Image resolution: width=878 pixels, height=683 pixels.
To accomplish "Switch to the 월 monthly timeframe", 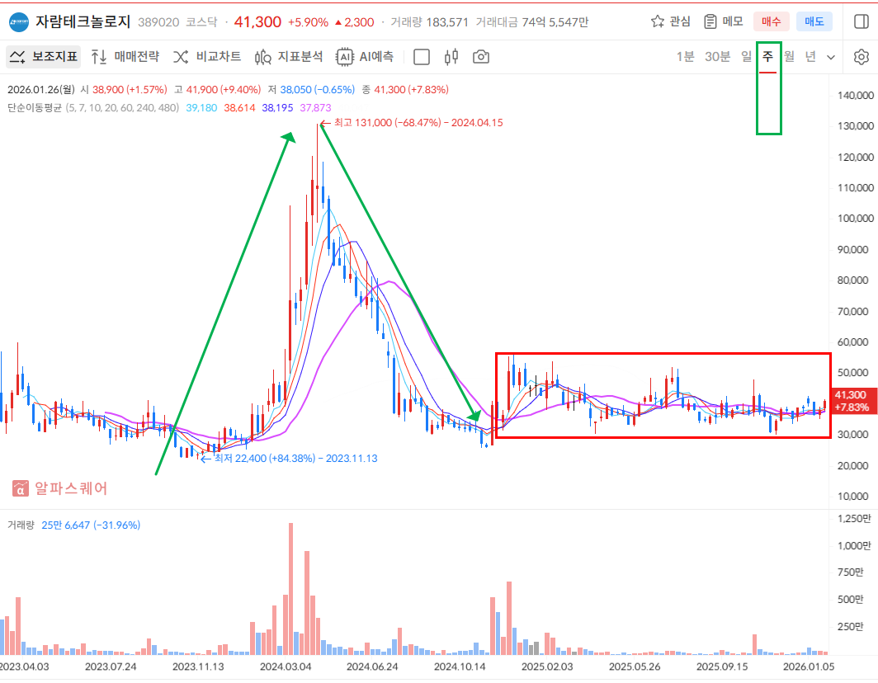I will [x=789, y=57].
